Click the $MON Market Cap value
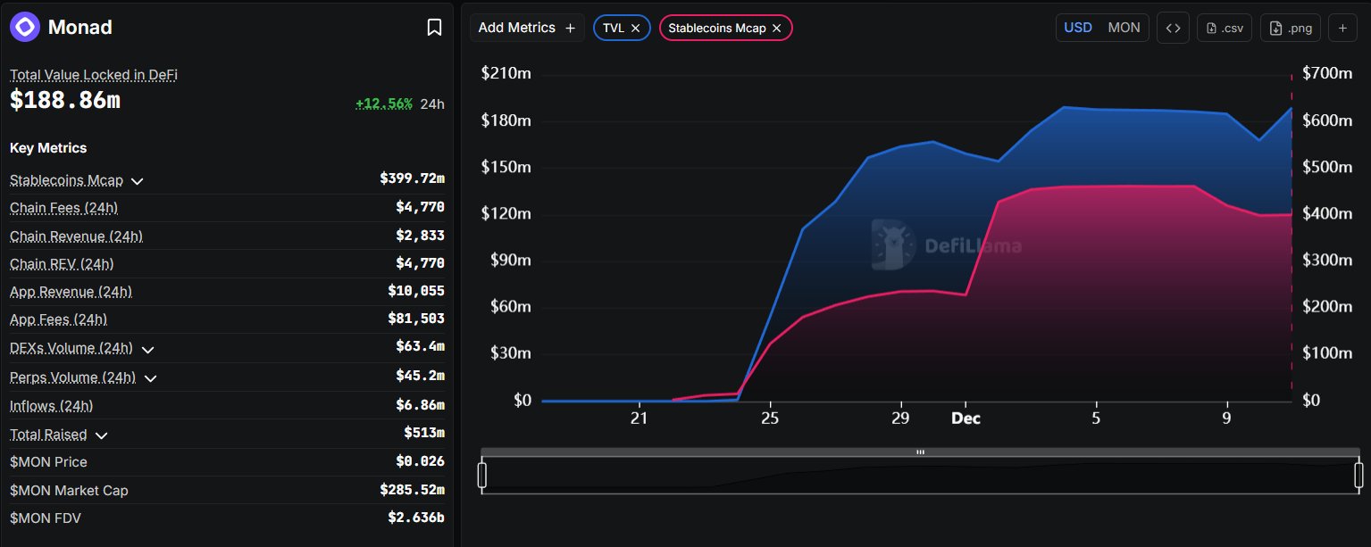Screen dimensions: 1371x547 (x=412, y=490)
